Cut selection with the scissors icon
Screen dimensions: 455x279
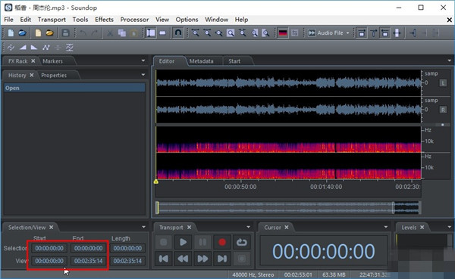coord(110,33)
